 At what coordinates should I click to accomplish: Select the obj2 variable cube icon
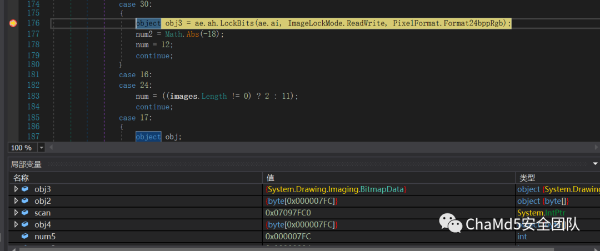click(x=25, y=200)
